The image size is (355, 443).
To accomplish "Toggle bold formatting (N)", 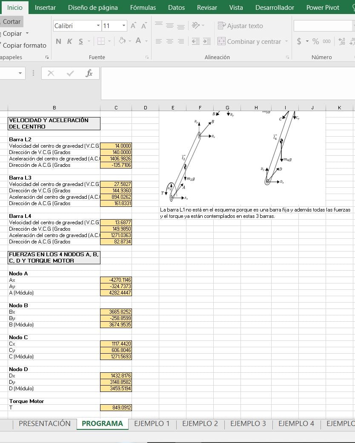I will 58,42.
